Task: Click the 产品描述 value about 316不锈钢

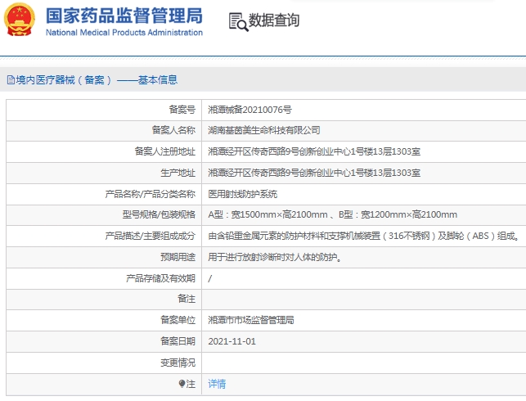Action: (x=364, y=236)
